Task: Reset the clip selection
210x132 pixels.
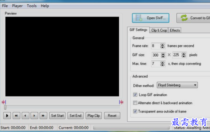Action: click(x=112, y=116)
